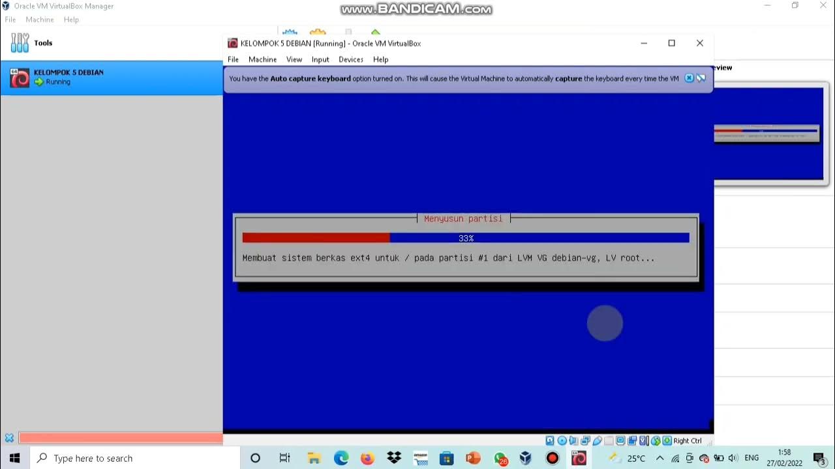Screen dimensions: 835x469
Task: Open the Wi-Fi network tray icon
Action: tap(676, 459)
